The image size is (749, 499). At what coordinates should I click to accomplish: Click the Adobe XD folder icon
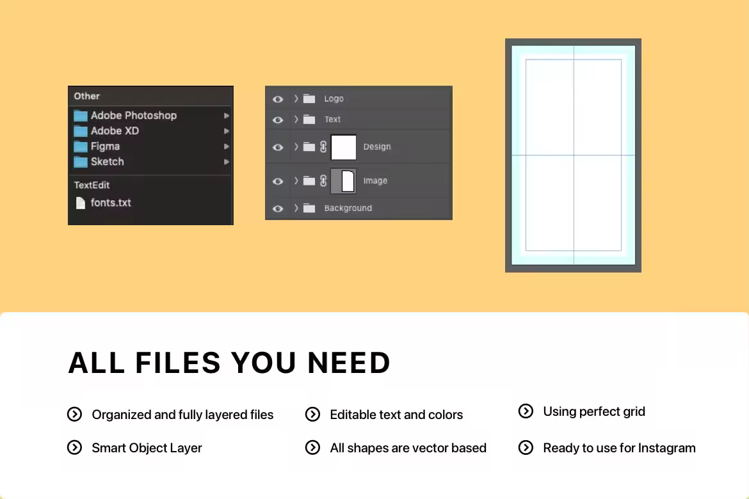[80, 131]
